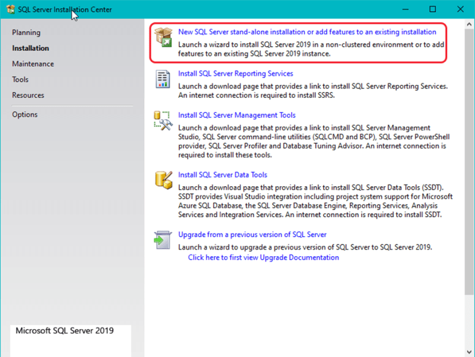View the Upgrade Documentation link
475x357 pixels.
(263, 257)
